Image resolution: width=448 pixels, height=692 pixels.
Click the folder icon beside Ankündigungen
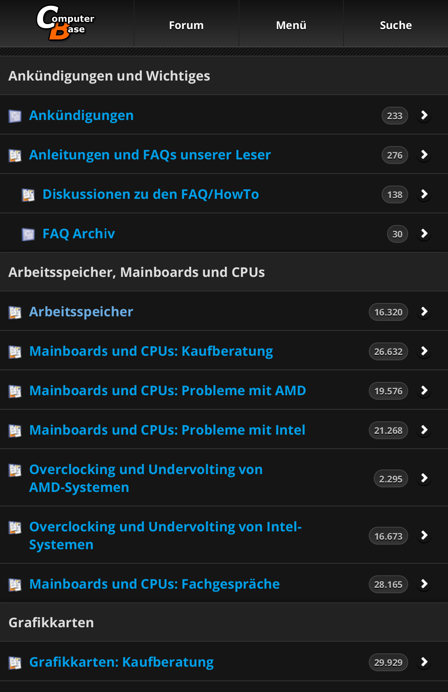(x=15, y=116)
